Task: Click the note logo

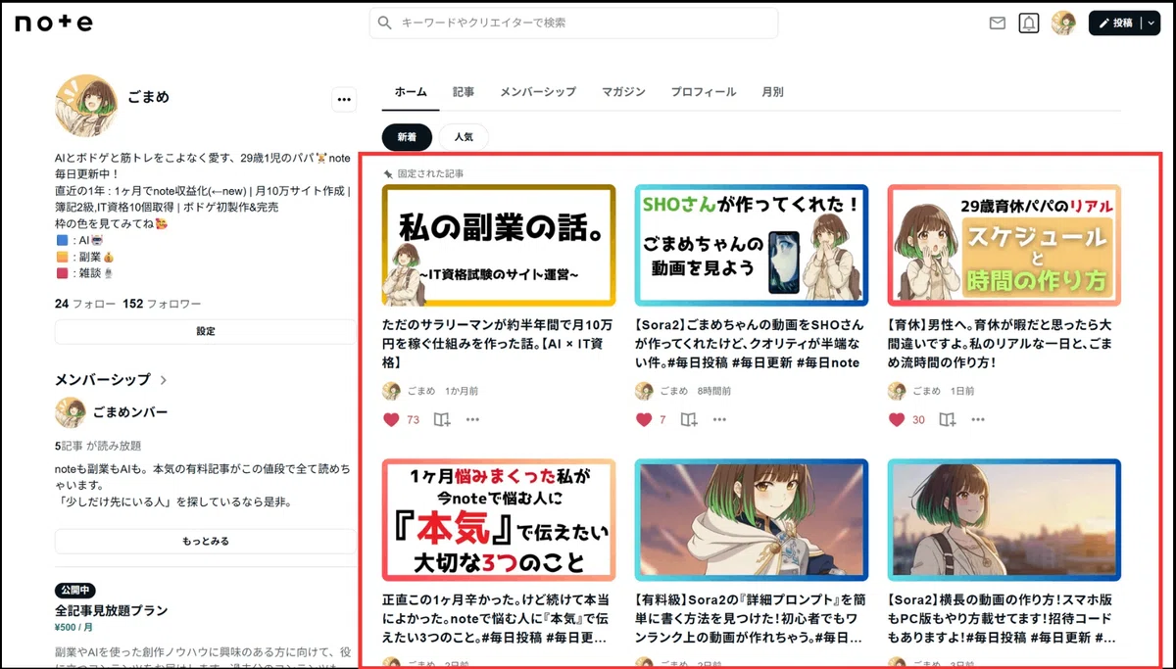Action: [54, 23]
